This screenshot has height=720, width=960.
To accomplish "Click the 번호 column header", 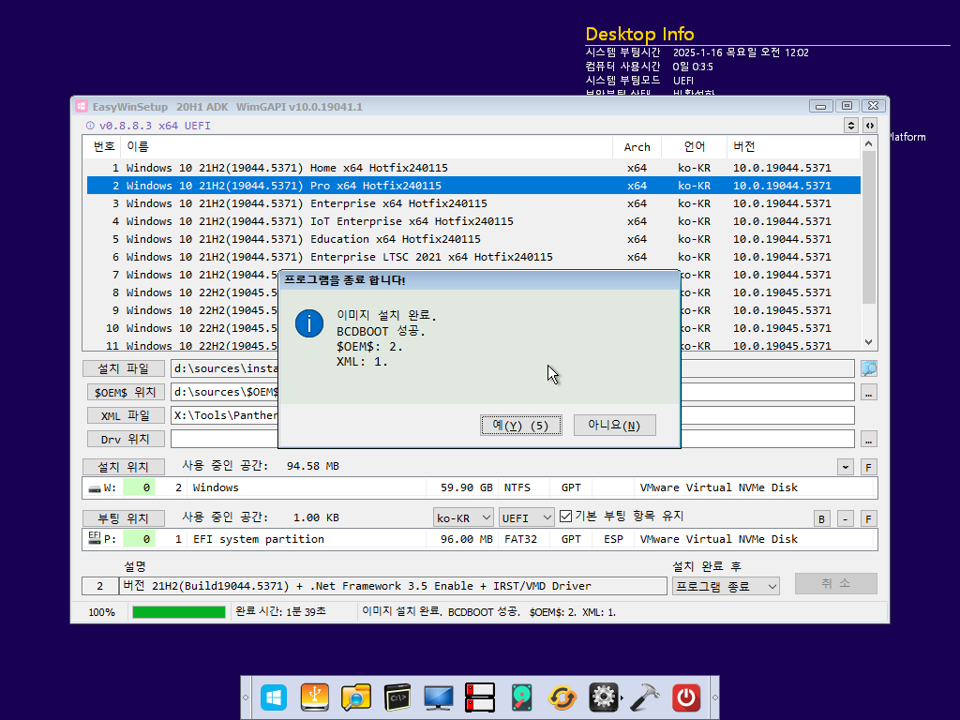I will tap(103, 147).
